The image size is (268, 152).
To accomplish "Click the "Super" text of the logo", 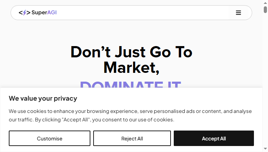I will [x=39, y=12].
